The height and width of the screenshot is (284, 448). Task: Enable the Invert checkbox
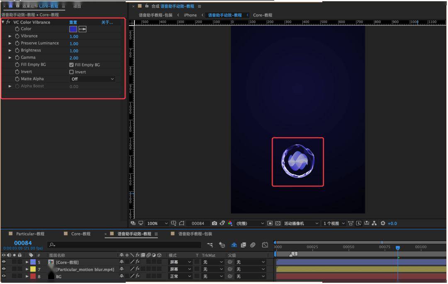[x=71, y=72]
